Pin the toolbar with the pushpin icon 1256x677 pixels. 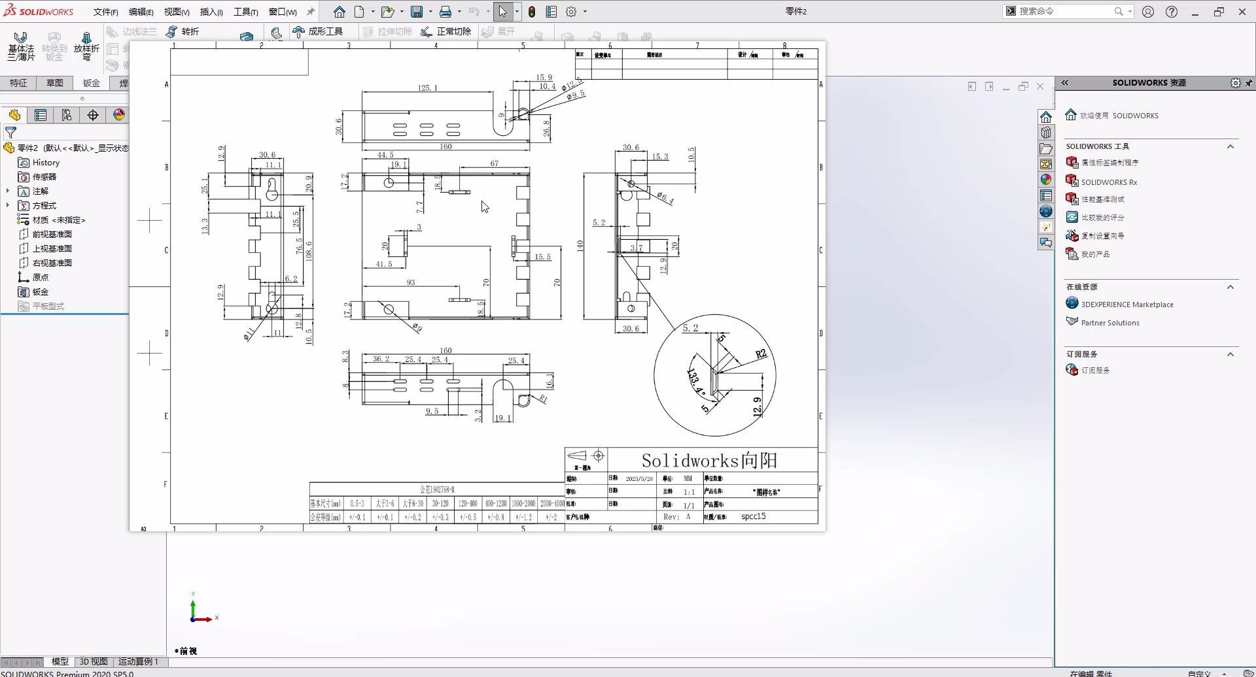pos(310,11)
